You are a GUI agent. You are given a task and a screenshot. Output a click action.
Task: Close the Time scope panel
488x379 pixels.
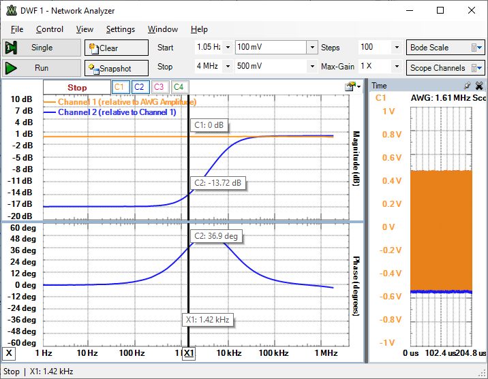pos(478,86)
